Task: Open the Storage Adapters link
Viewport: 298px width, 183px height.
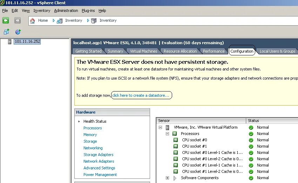Action: coord(99,155)
